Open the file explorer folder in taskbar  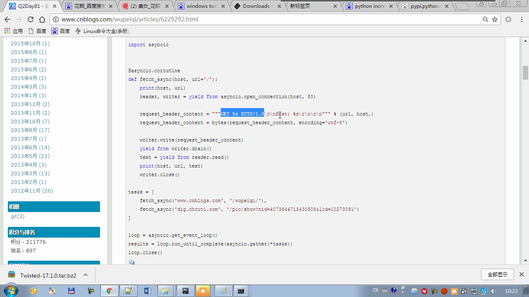(165, 291)
